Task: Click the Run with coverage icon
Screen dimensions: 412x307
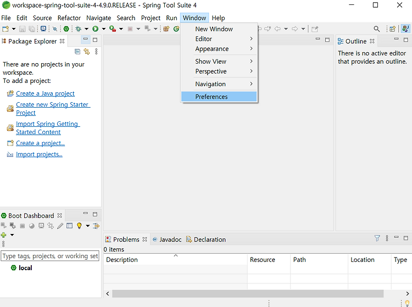Action: pos(113,29)
